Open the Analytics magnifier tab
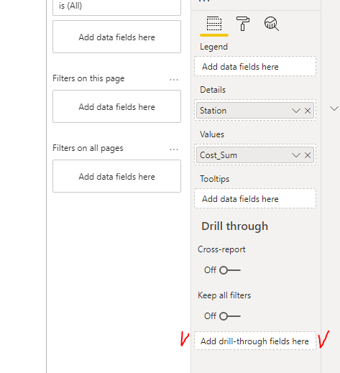This screenshot has width=340, height=373. [272, 24]
